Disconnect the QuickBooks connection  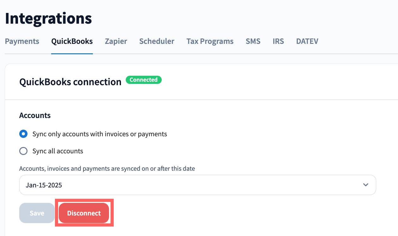pyautogui.click(x=84, y=213)
